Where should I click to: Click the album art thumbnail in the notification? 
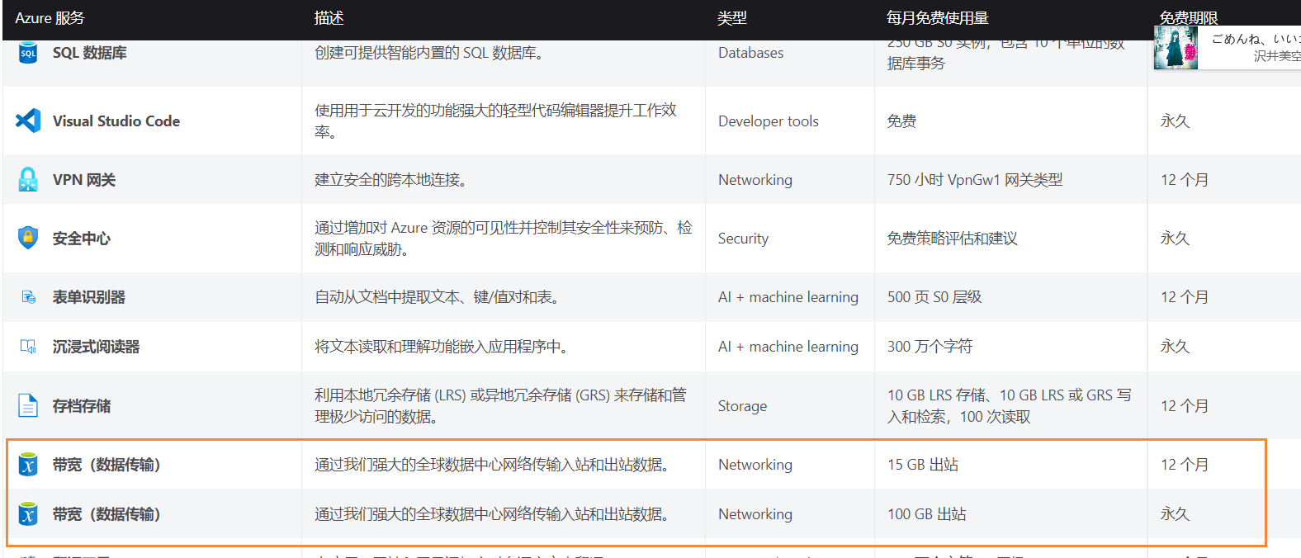1176,48
